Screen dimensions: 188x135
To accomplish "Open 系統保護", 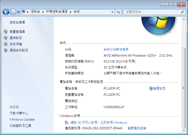I will 16,44.
